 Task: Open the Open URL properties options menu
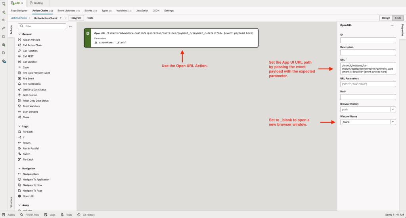[x=392, y=25]
